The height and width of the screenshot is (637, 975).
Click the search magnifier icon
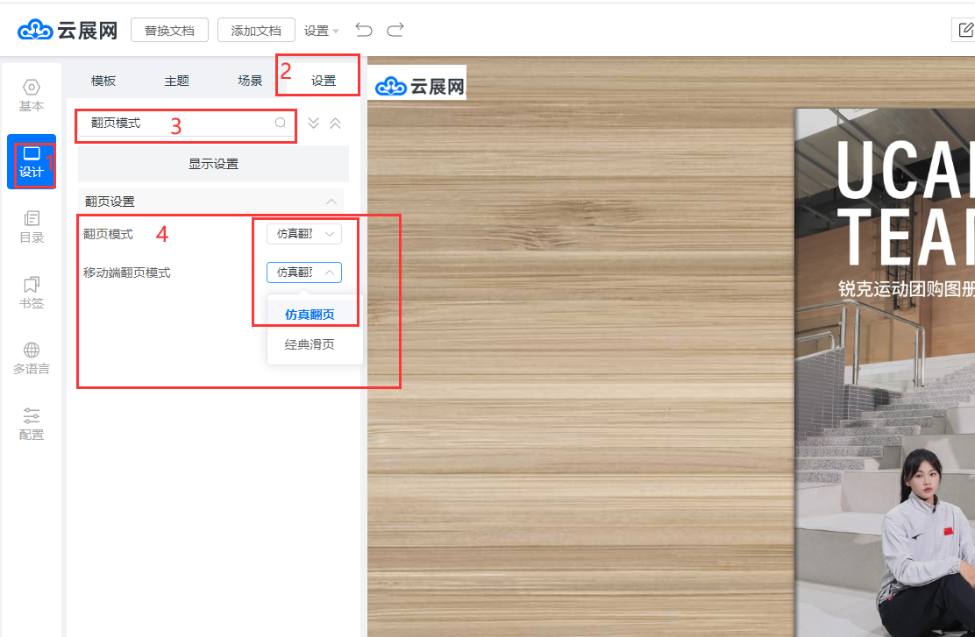pyautogui.click(x=281, y=124)
